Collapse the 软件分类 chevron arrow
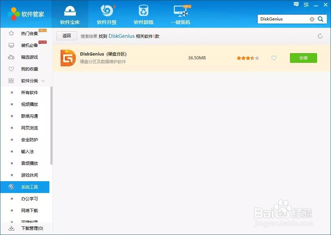The height and width of the screenshot is (235, 331). pos(43,81)
